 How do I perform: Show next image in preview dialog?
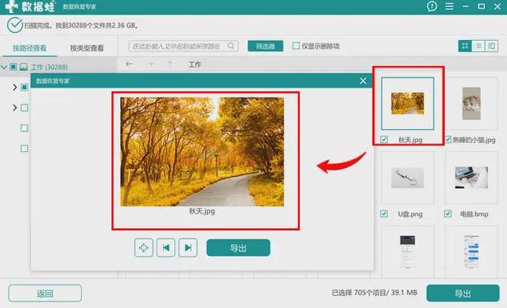click(x=188, y=248)
